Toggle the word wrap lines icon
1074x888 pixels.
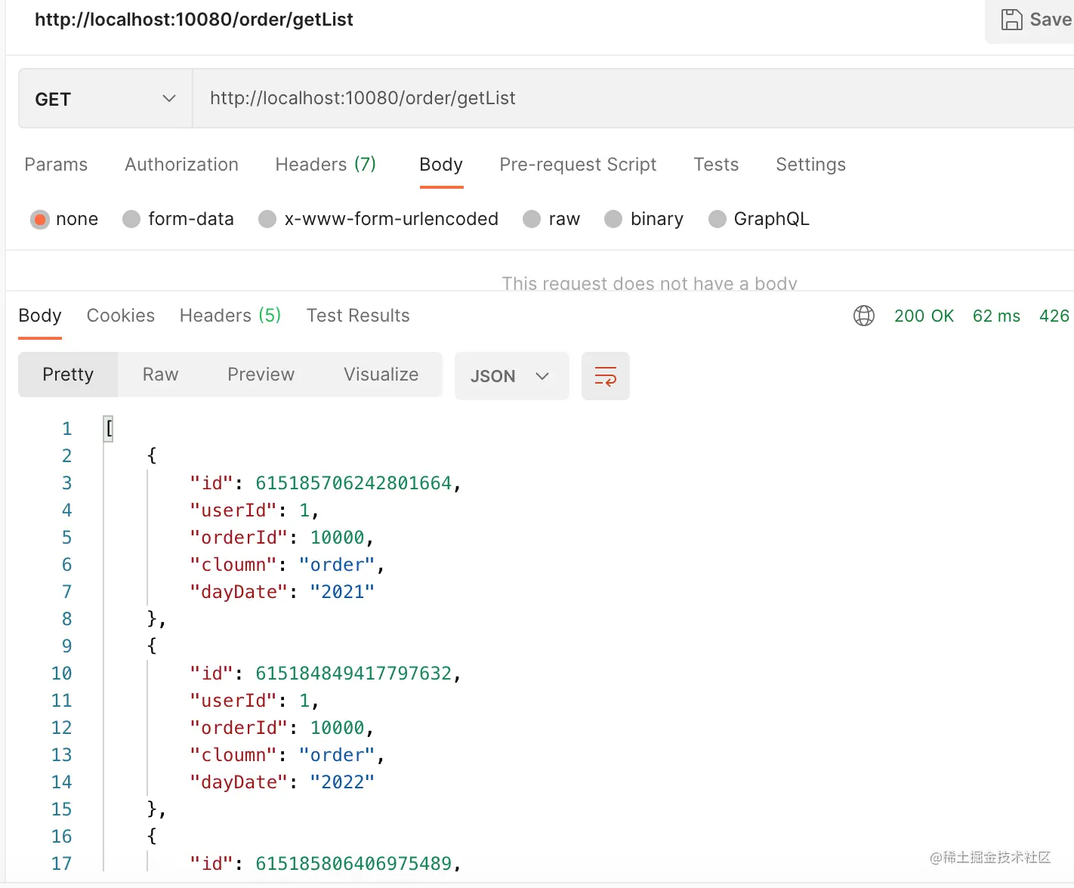605,376
